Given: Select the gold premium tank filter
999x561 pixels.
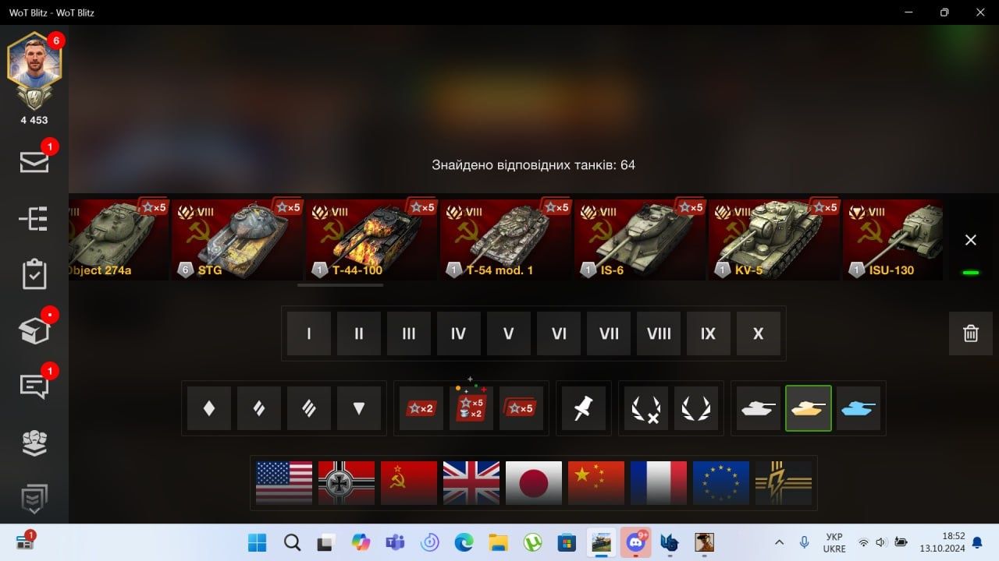Looking at the screenshot, I should (809, 408).
